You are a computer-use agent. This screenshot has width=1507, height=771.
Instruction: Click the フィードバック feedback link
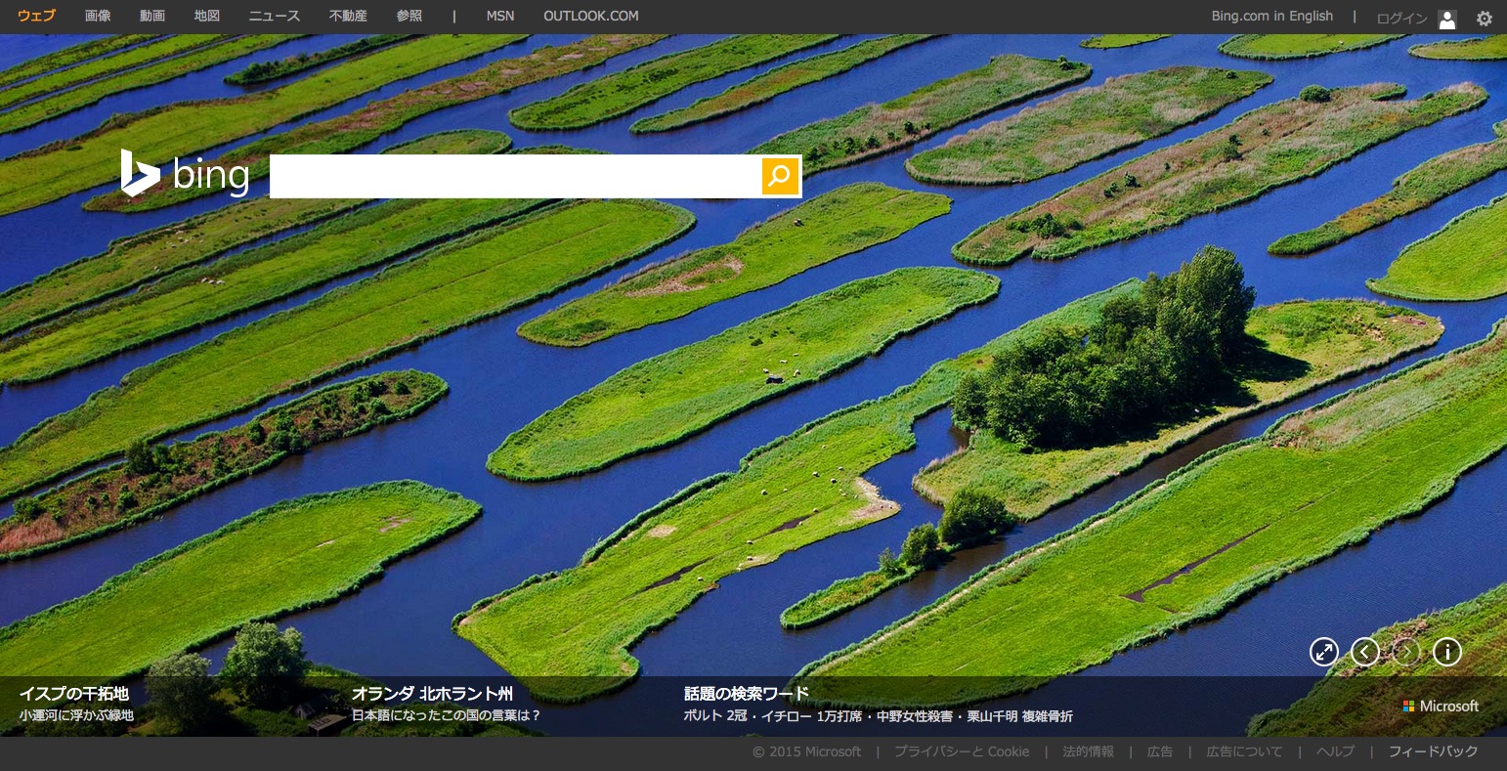pos(1433,751)
